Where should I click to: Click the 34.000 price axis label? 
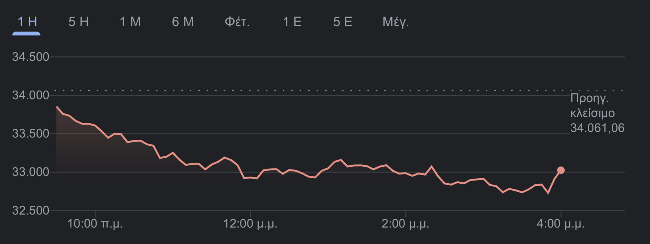30,96
